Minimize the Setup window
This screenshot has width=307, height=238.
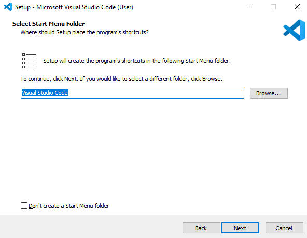click(250, 7)
